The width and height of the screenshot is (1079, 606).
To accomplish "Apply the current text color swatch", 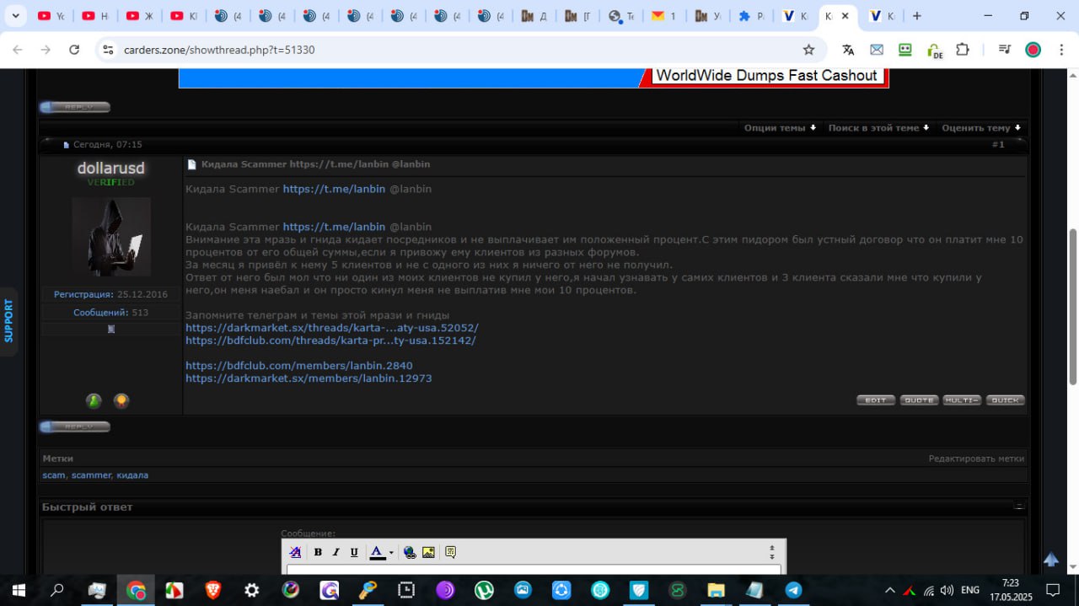I will point(377,552).
